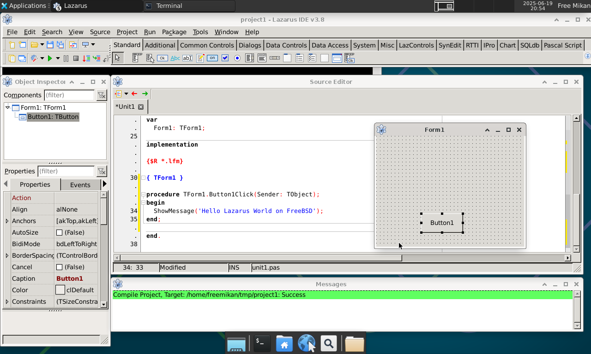The height and width of the screenshot is (354, 591).
Task: Toggle the AutoSize property checkbox
Action: coord(59,233)
